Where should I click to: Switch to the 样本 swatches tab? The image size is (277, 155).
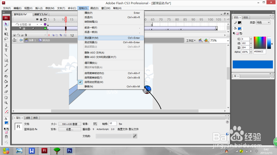[x=246, y=17]
